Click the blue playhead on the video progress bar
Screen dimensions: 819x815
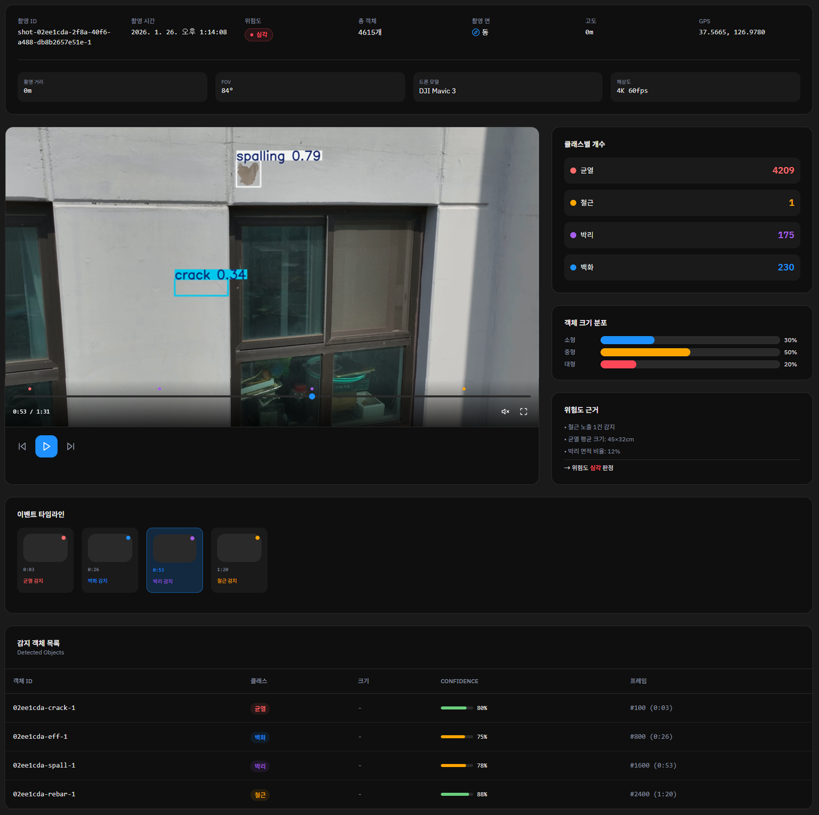click(x=312, y=396)
